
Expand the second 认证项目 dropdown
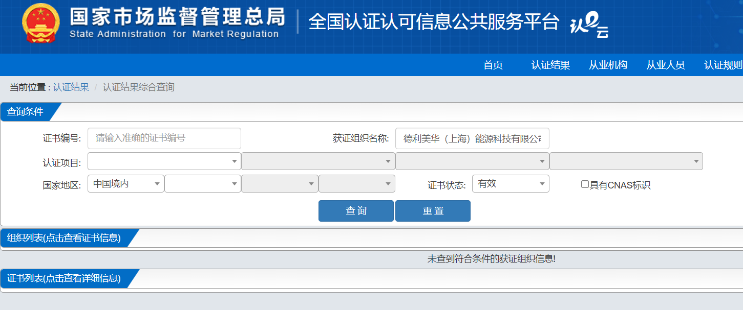(318, 161)
